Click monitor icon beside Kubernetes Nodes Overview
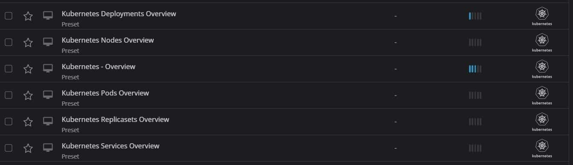573x165 pixels. point(48,42)
